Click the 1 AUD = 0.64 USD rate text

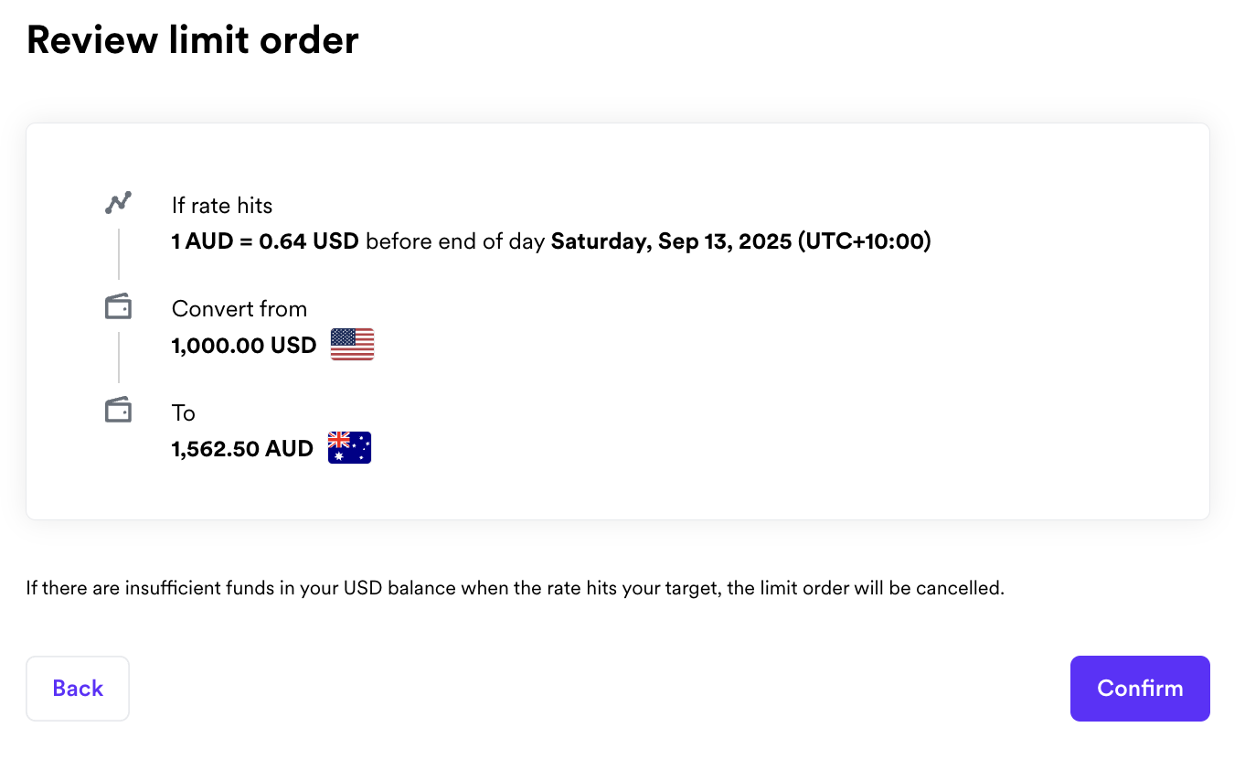tap(265, 241)
